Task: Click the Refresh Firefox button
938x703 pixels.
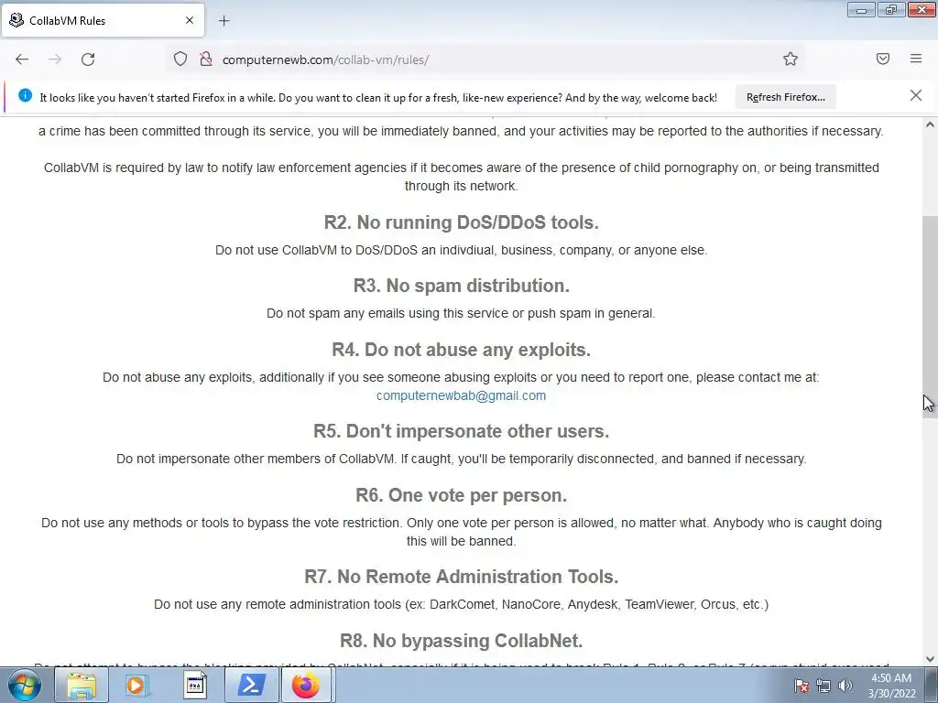Action: [785, 97]
